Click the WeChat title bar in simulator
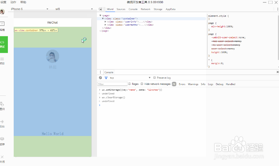The image size is (279, 166). [x=52, y=22]
